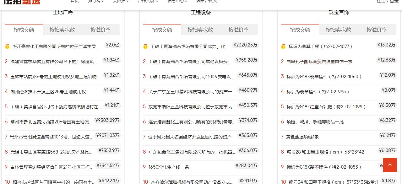Click the gold medal icon beside 浙江嘉宝化工
The width and height of the screenshot is (402, 184).
[7, 46]
